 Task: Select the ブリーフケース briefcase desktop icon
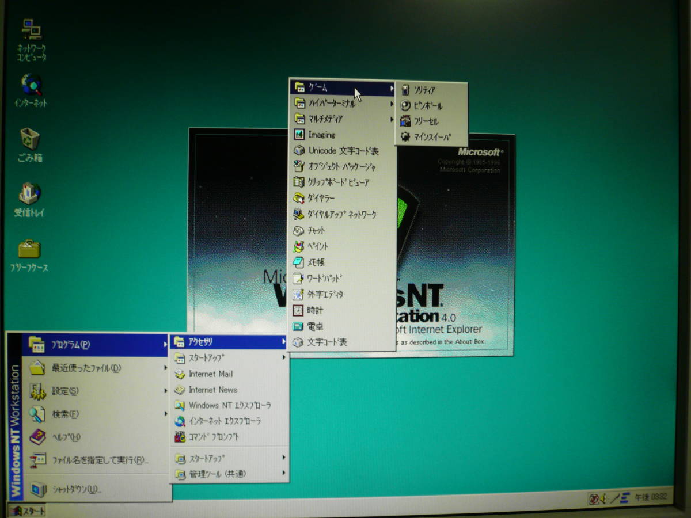click(29, 255)
